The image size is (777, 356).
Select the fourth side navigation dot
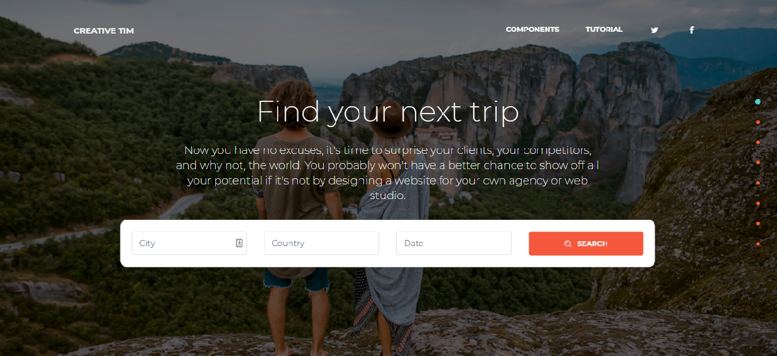coord(758,162)
